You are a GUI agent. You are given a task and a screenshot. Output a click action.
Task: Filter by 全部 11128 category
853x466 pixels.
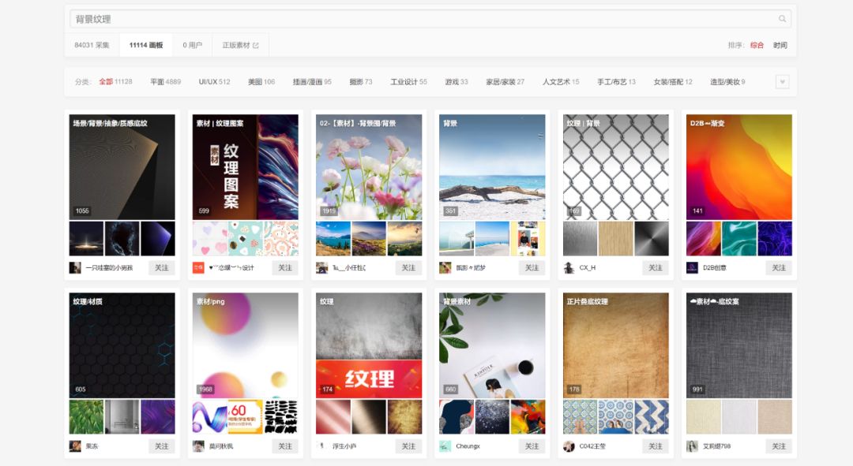[115, 82]
